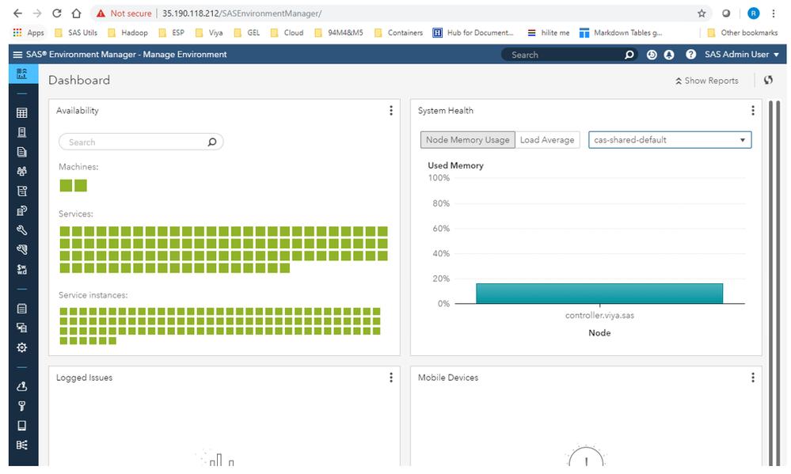
Task: Open the System Health tile options menu
Action: (x=753, y=111)
